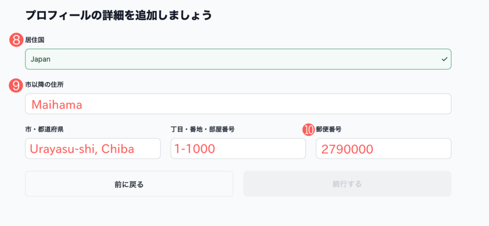The width and height of the screenshot is (489, 226).
Task: Click the Maihama address input field
Action: click(238, 103)
